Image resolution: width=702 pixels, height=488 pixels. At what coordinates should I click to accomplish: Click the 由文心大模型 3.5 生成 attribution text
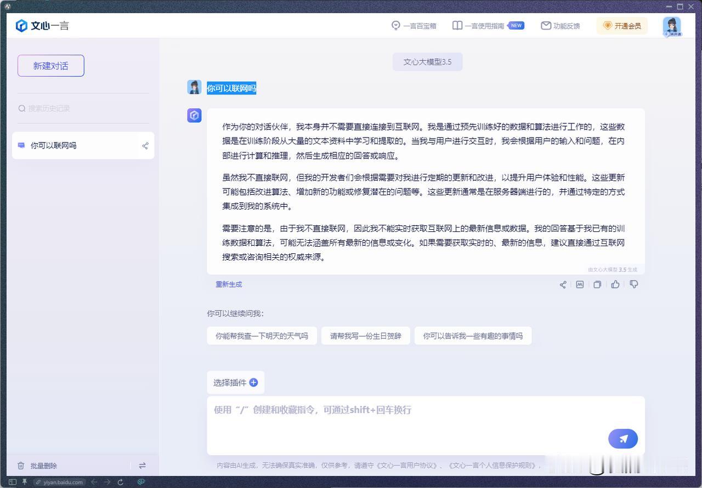coord(613,270)
